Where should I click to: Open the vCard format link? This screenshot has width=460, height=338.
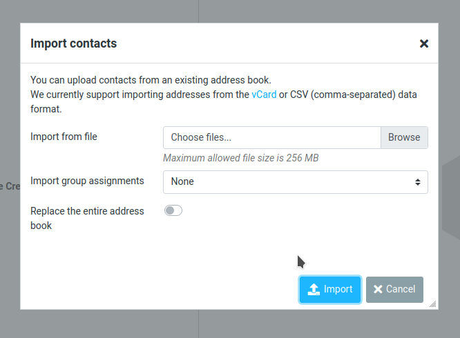click(x=264, y=95)
